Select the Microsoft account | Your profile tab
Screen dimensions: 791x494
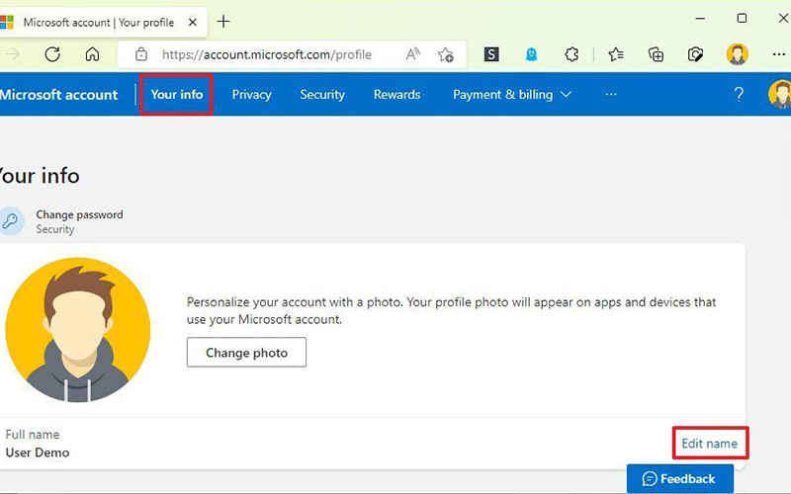104,22
